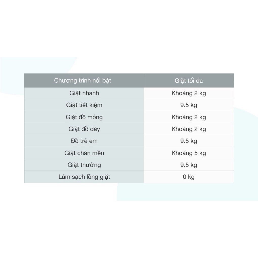Click the 'Làm sạch lồng giặt' program cell
The height and width of the screenshot is (258, 258).
click(x=84, y=177)
